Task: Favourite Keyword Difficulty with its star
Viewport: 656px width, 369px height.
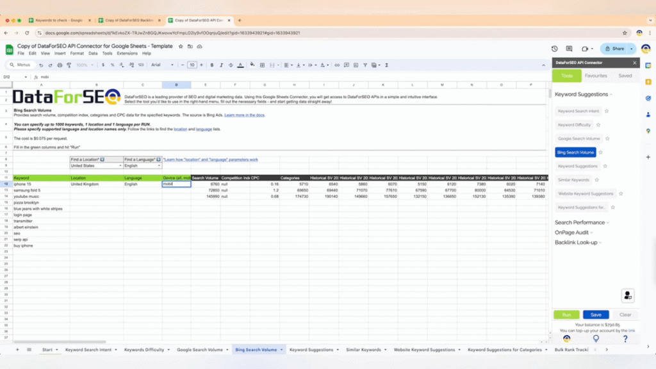Action: pos(598,125)
